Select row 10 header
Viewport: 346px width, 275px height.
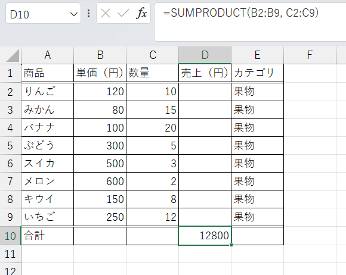click(x=10, y=236)
